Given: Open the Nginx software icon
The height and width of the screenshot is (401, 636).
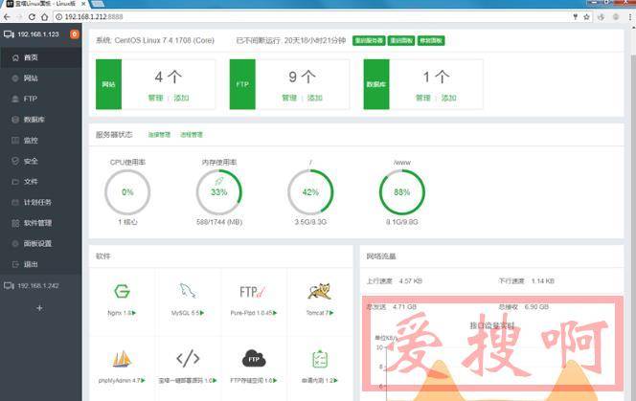Looking at the screenshot, I should (121, 292).
